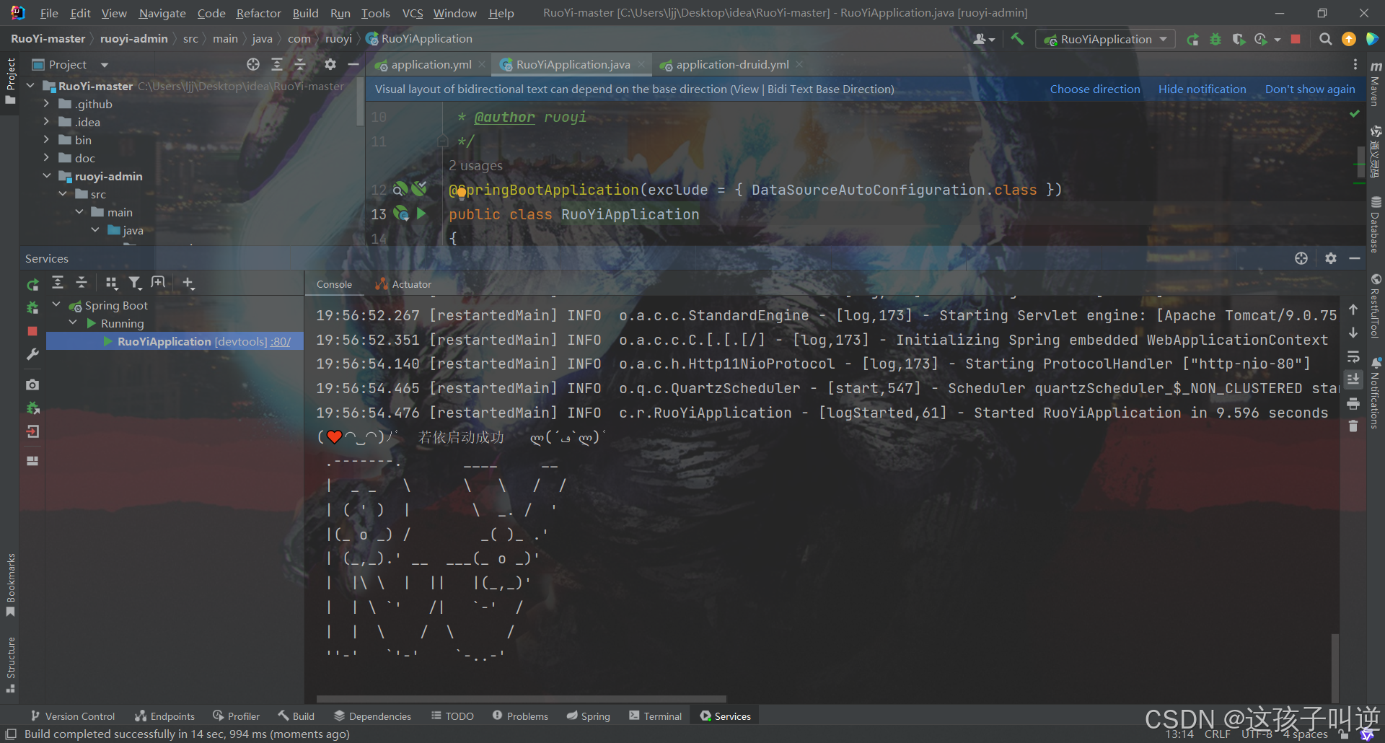Open the Refactor menu
1385x743 pixels.
258,13
